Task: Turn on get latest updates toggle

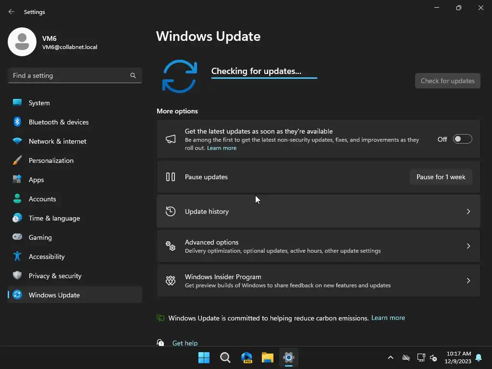Action: (x=463, y=139)
